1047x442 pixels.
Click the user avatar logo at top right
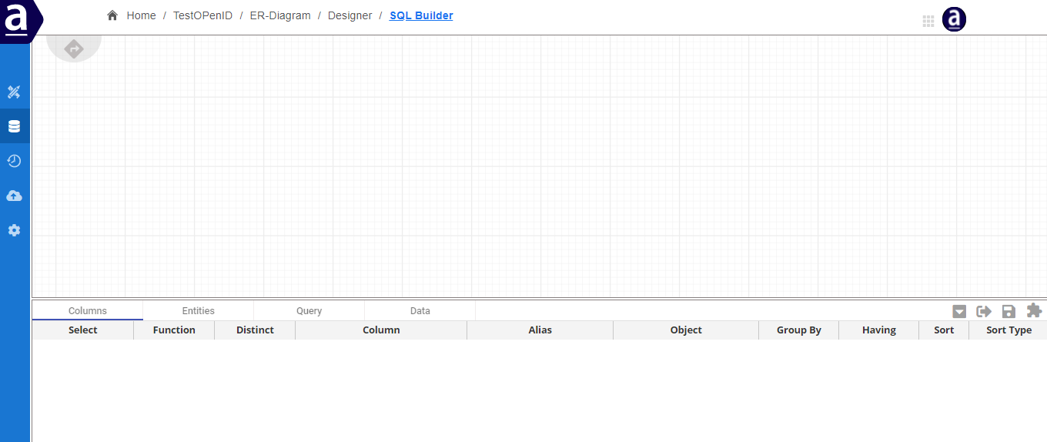tap(954, 20)
